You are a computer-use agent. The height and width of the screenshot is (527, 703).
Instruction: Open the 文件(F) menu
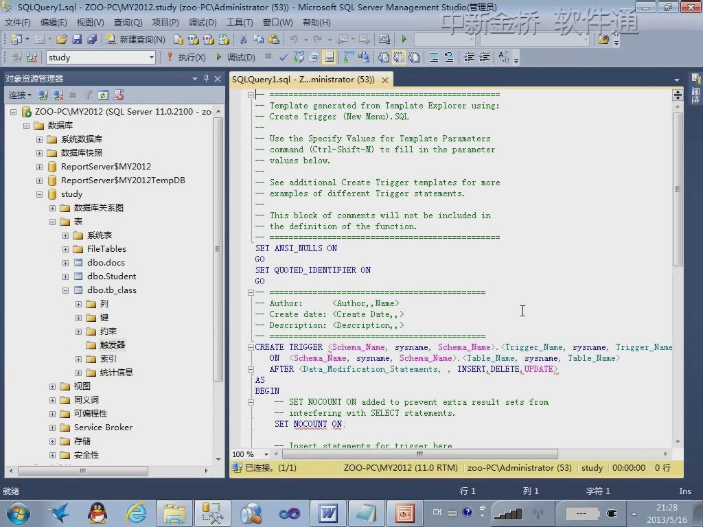17,23
